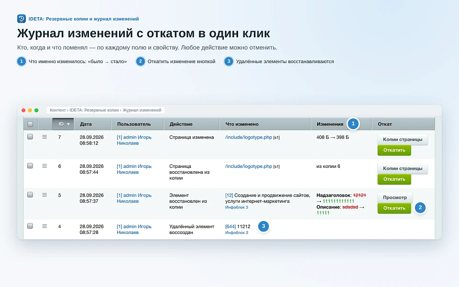Check the checkbox for row ID 4
The height and width of the screenshot is (287, 459).
pos(30,226)
